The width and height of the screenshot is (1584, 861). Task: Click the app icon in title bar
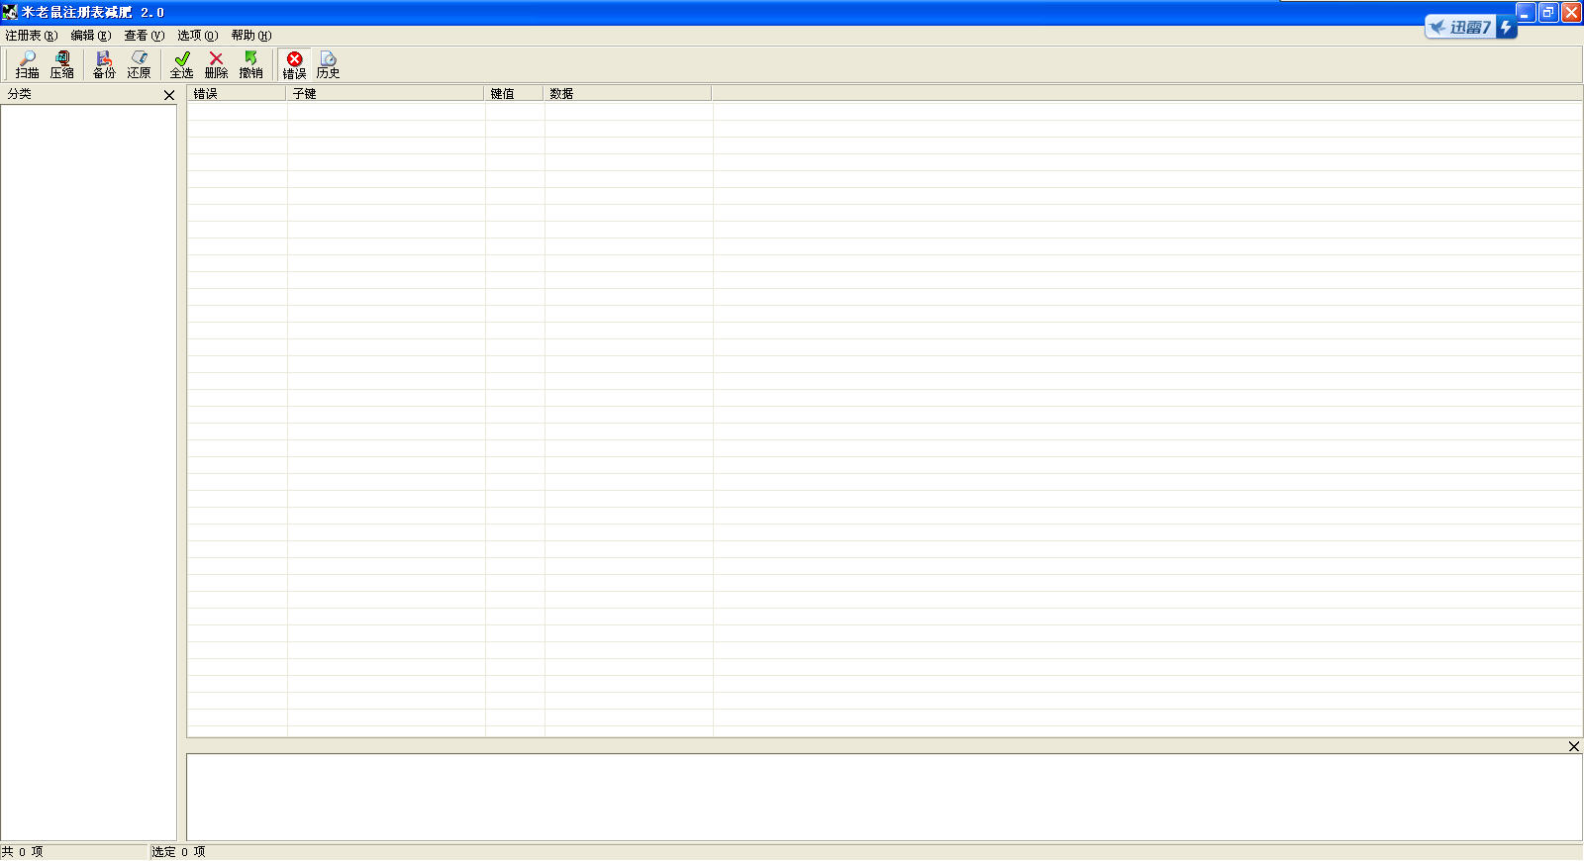[10, 12]
